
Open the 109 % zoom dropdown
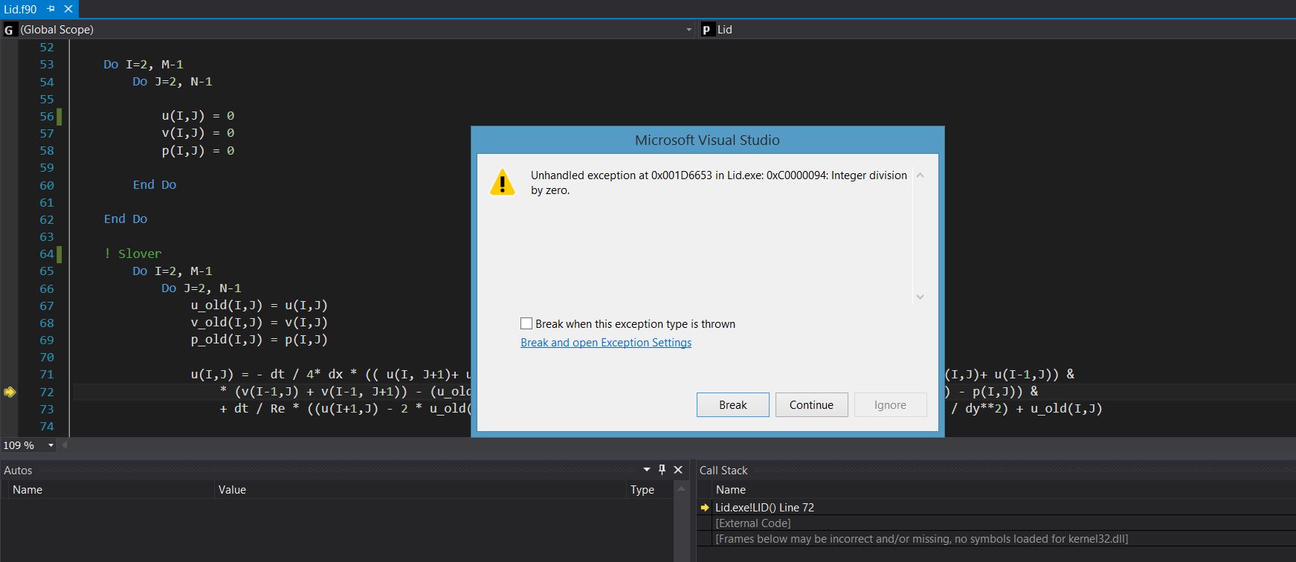pos(51,445)
